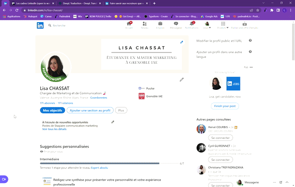Open the 171 relations link

click(65, 103)
